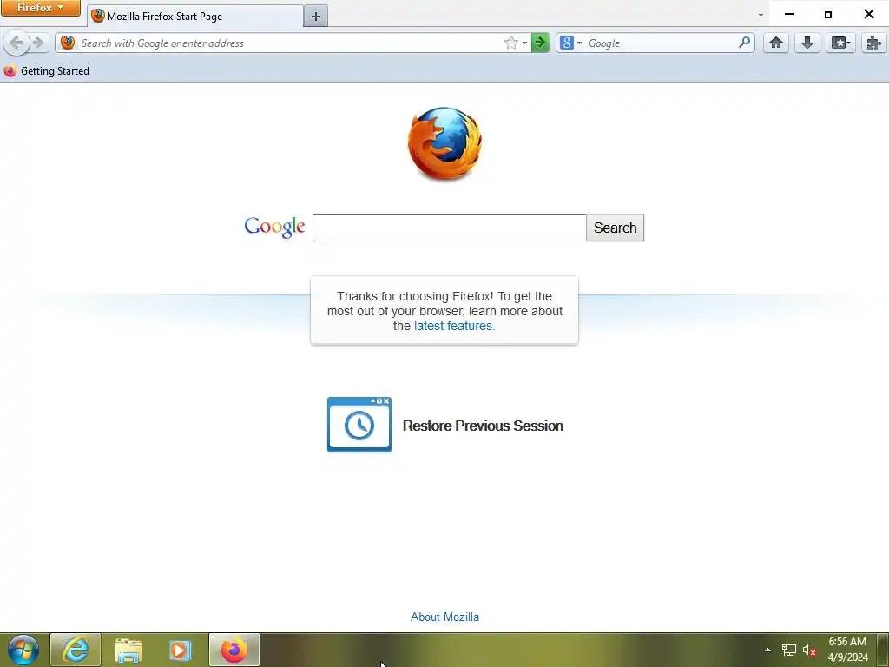Open a new tab with plus button
This screenshot has width=889, height=667.
click(x=316, y=17)
